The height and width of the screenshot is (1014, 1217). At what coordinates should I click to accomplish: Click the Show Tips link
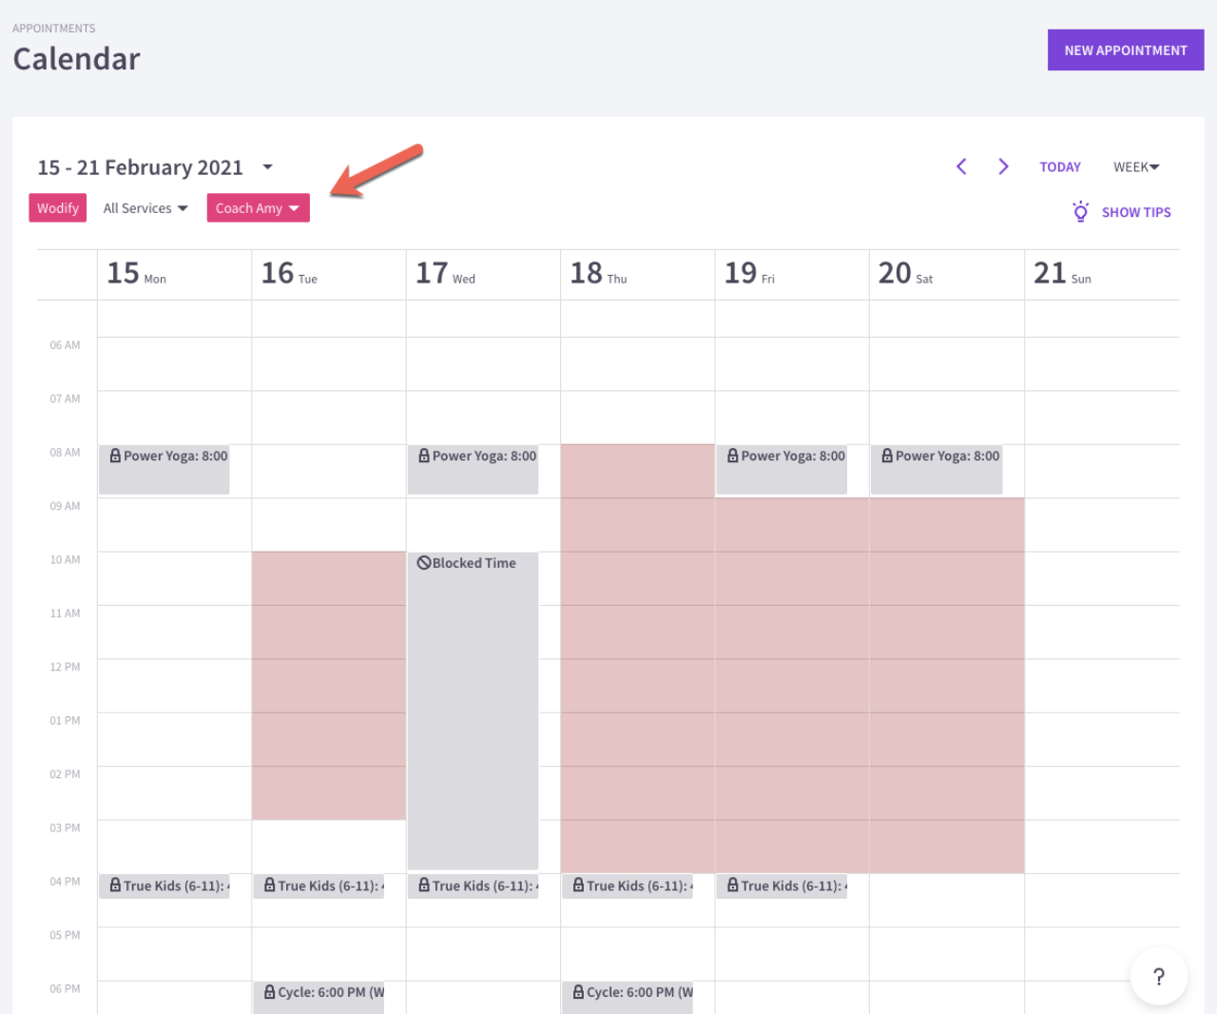(1136, 212)
